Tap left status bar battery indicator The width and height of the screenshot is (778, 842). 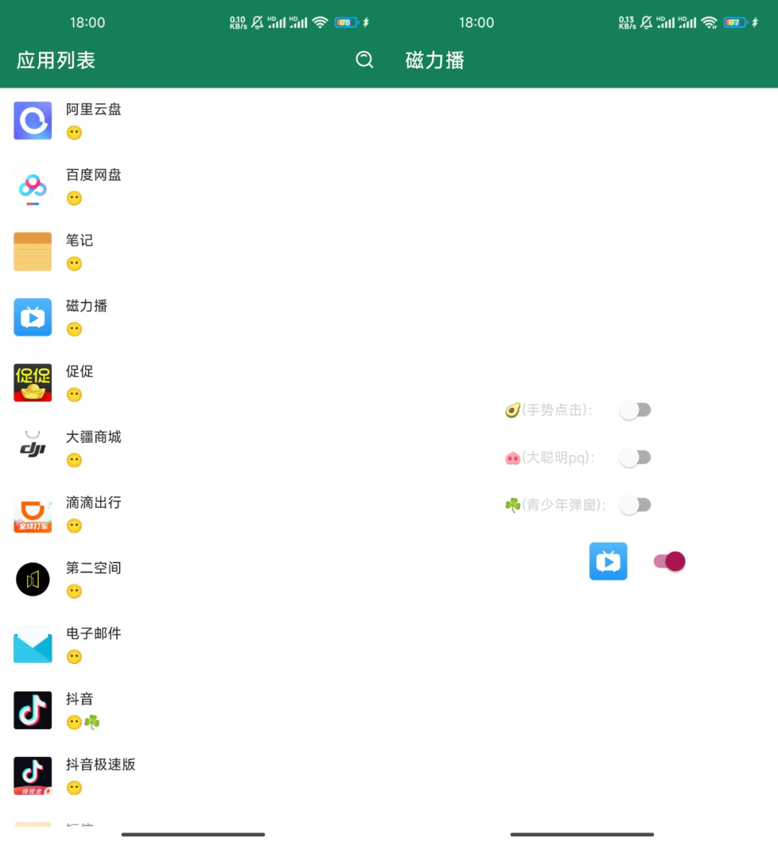346,22
